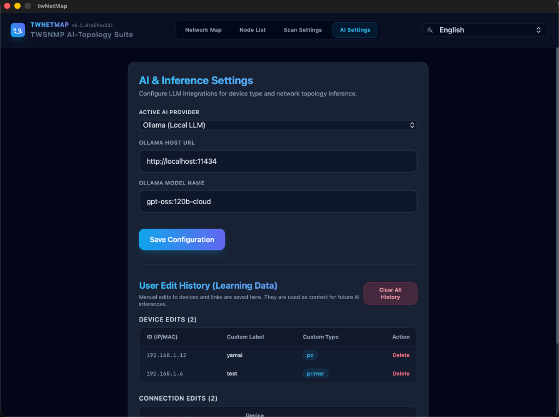Click the Custom Type column header
The image size is (559, 417).
pyautogui.click(x=320, y=337)
